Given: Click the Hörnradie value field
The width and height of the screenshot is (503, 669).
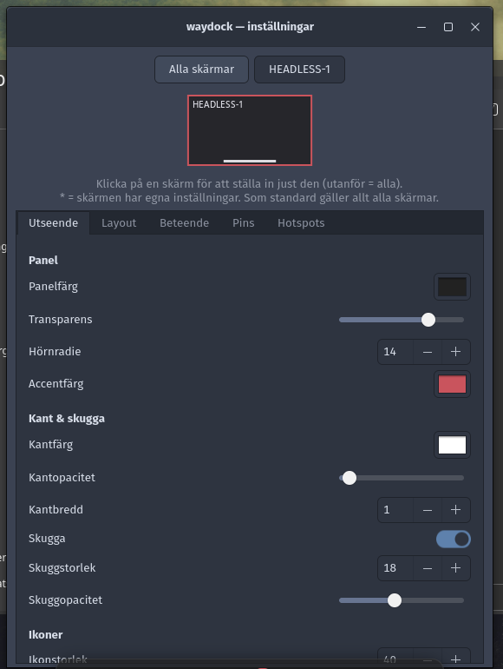Looking at the screenshot, I should tap(395, 352).
